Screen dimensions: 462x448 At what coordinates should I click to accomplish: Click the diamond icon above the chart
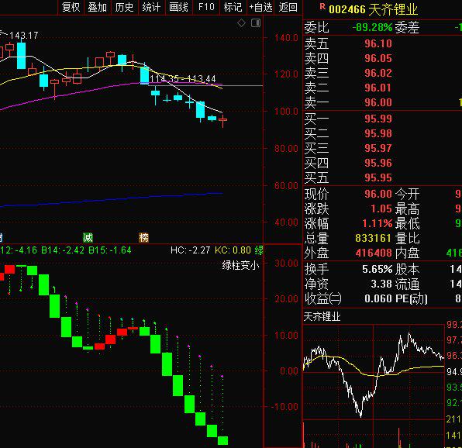pyautogui.click(x=241, y=23)
